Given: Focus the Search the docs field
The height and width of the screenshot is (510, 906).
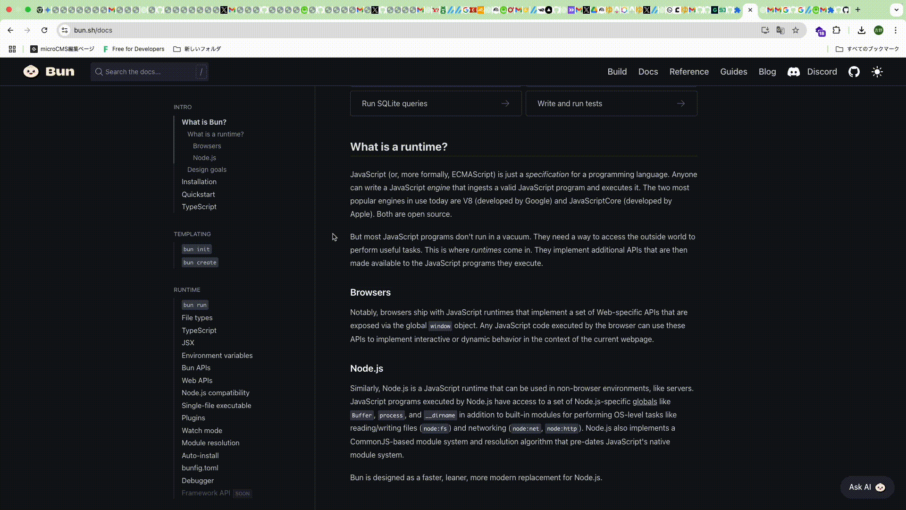Looking at the screenshot, I should tap(150, 72).
